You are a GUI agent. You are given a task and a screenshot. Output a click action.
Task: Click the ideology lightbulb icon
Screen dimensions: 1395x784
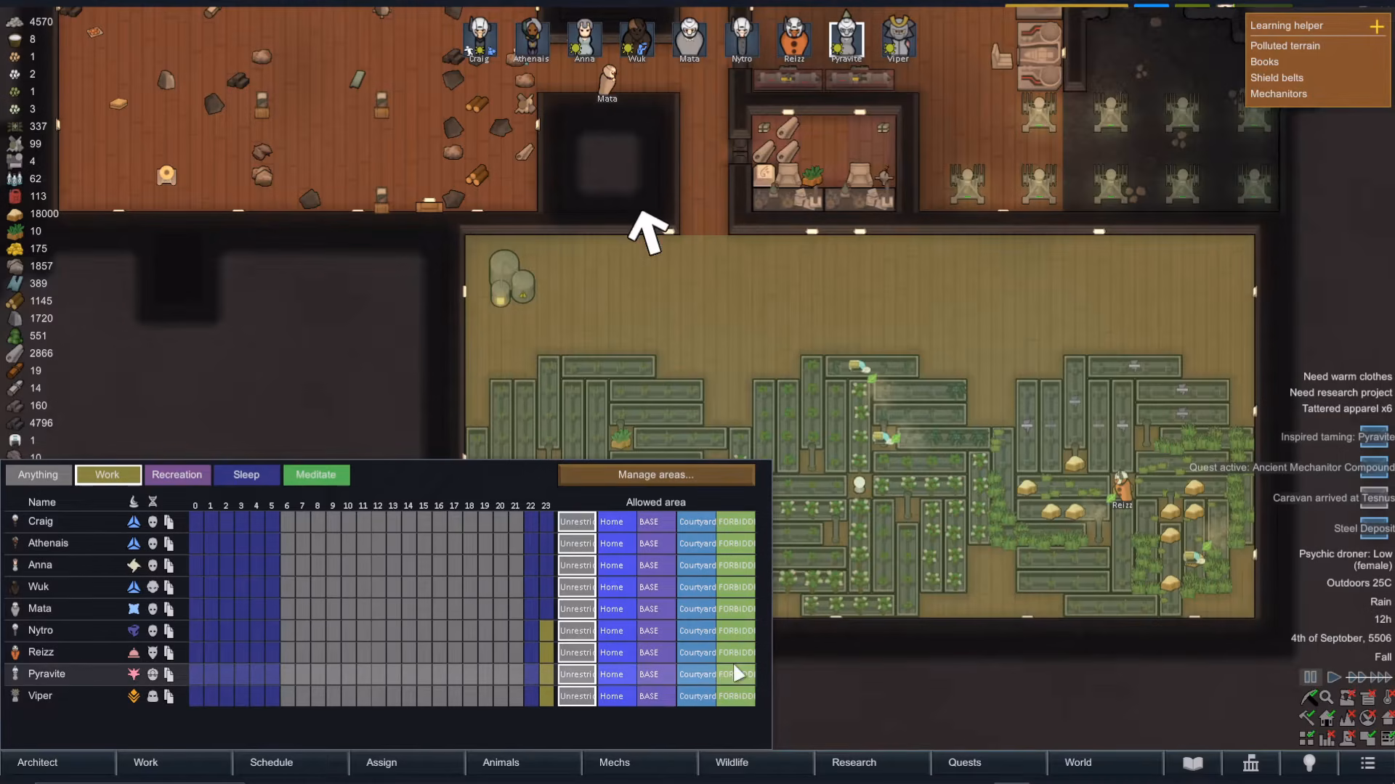(x=1309, y=763)
